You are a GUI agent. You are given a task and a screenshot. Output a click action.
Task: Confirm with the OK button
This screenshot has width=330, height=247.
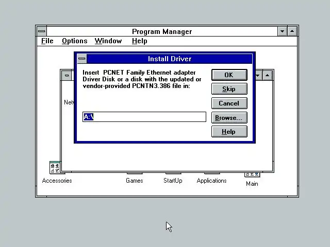[x=229, y=75]
